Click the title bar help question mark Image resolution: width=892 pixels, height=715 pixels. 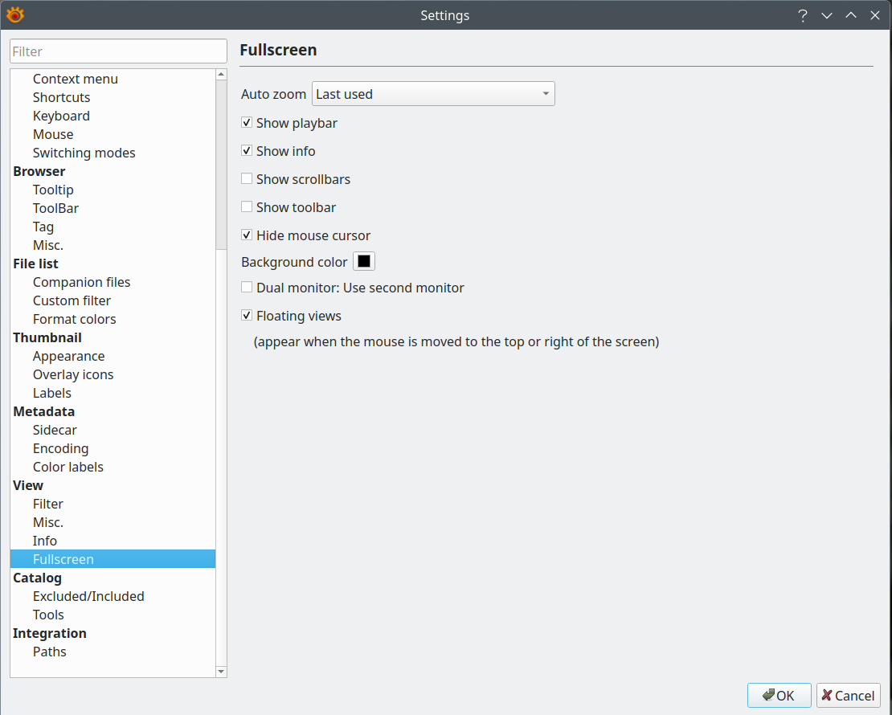coord(802,15)
